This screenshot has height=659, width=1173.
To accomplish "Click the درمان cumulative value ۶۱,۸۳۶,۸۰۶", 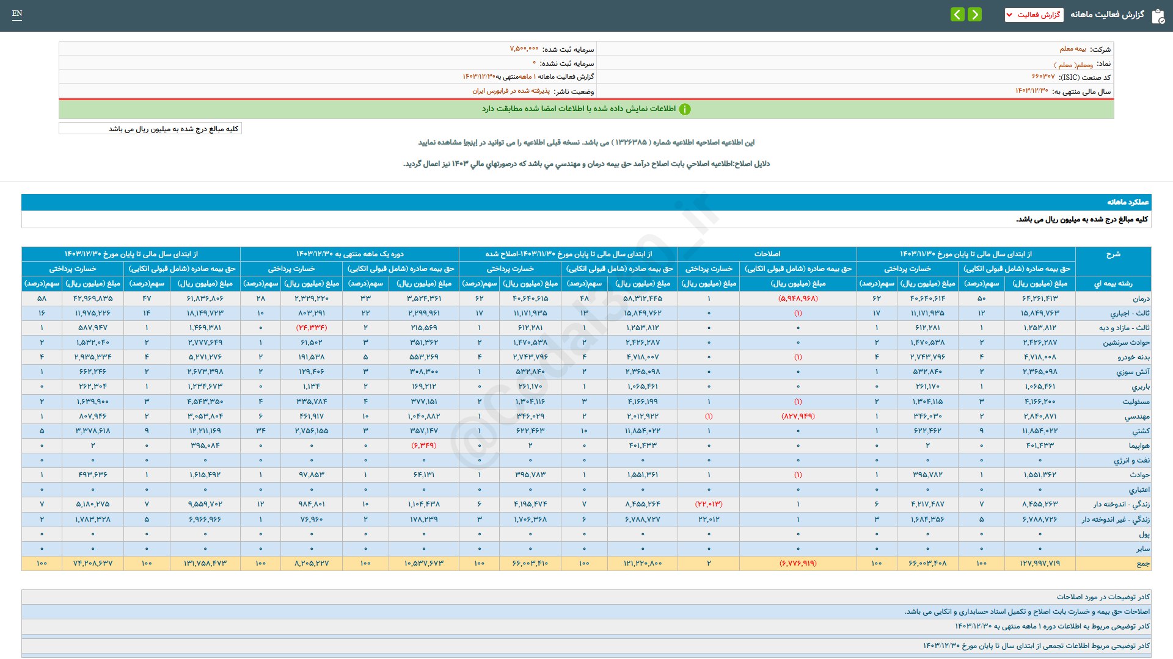I will (205, 298).
